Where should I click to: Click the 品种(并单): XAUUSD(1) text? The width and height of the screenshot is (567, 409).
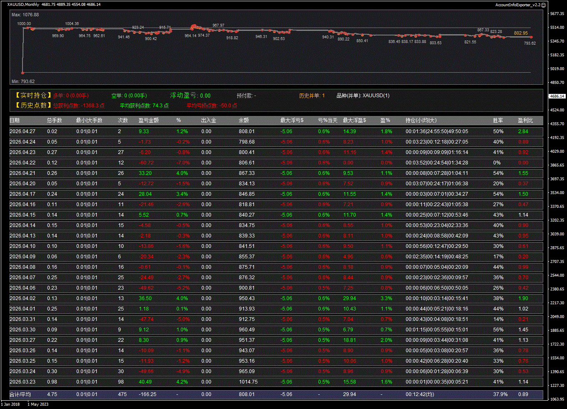[x=363, y=96]
